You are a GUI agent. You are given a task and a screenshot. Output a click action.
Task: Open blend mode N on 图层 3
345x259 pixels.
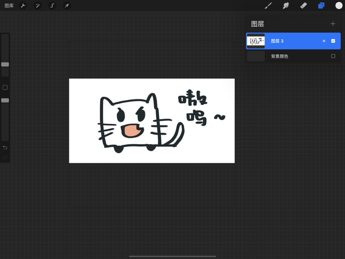point(323,41)
